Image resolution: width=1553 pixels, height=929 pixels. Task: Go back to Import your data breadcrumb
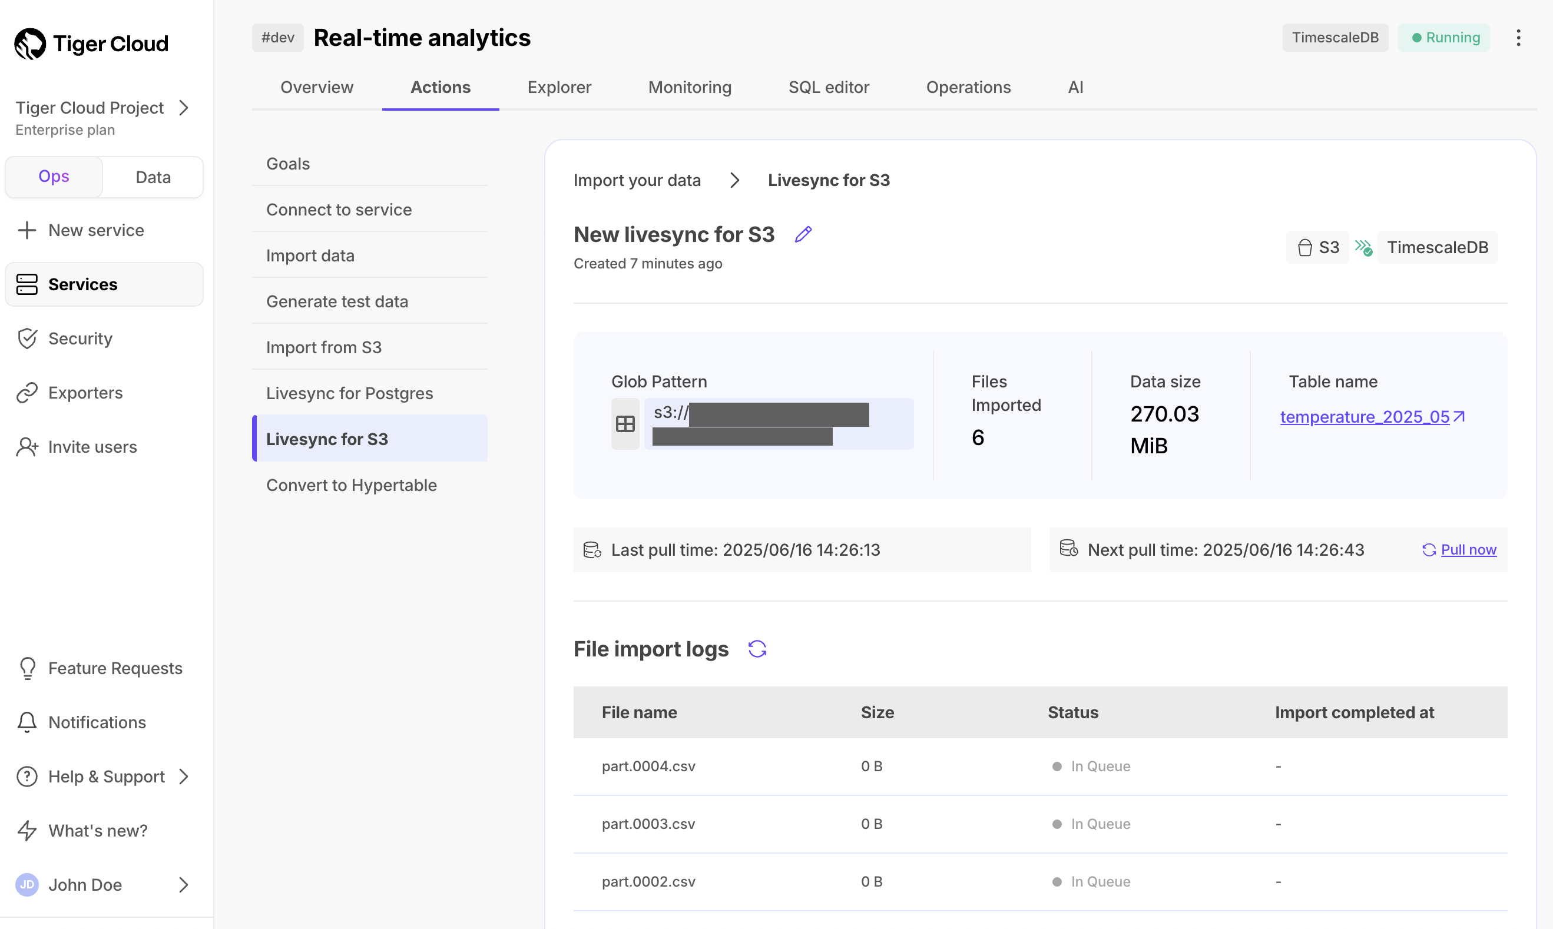point(637,180)
